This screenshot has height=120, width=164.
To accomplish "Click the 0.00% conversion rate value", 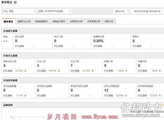I will [x=98, y=41].
